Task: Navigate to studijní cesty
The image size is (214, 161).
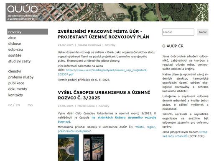Action: pos(19,61)
